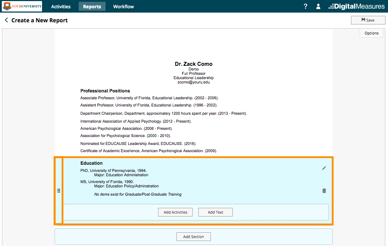Delete Education section with trash icon
This screenshot has height=246, width=388.
click(x=324, y=191)
